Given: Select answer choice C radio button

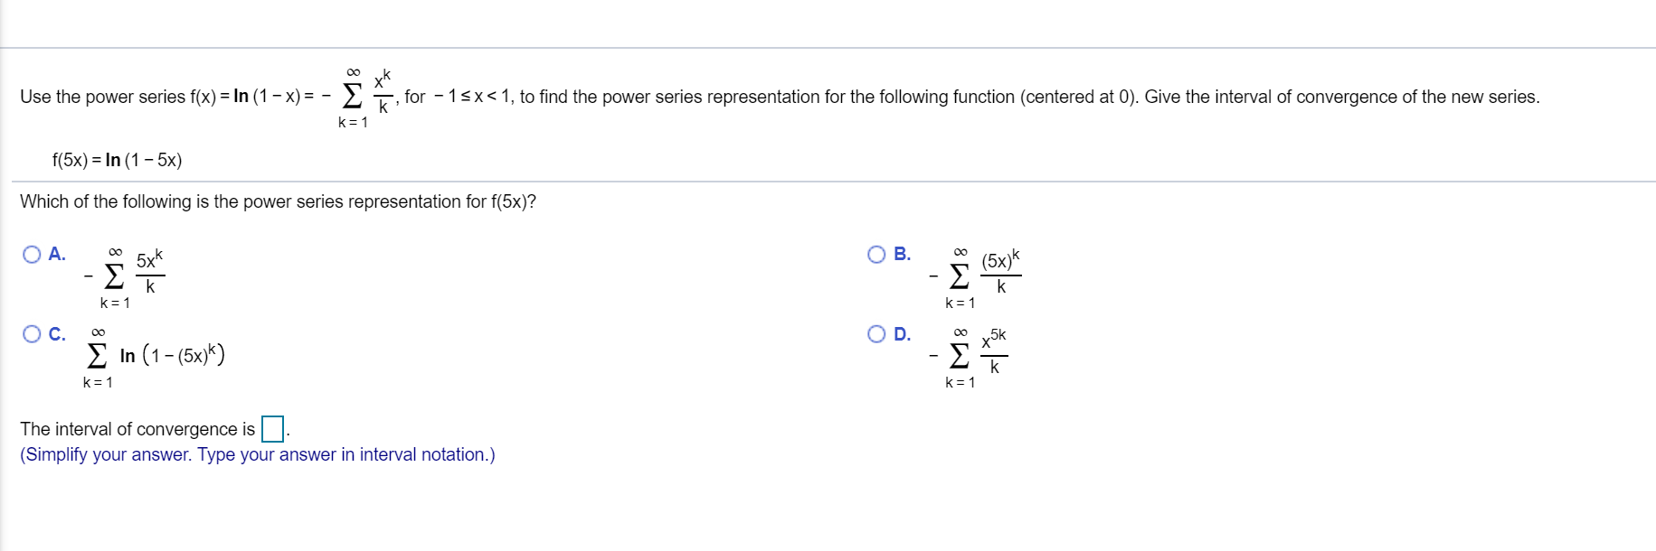Looking at the screenshot, I should (x=32, y=334).
